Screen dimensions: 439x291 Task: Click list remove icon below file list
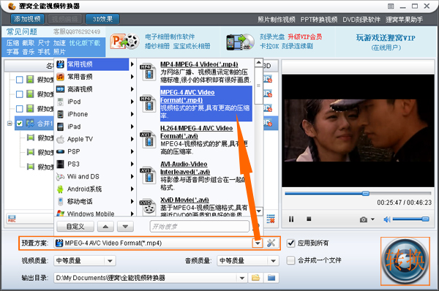271,219
